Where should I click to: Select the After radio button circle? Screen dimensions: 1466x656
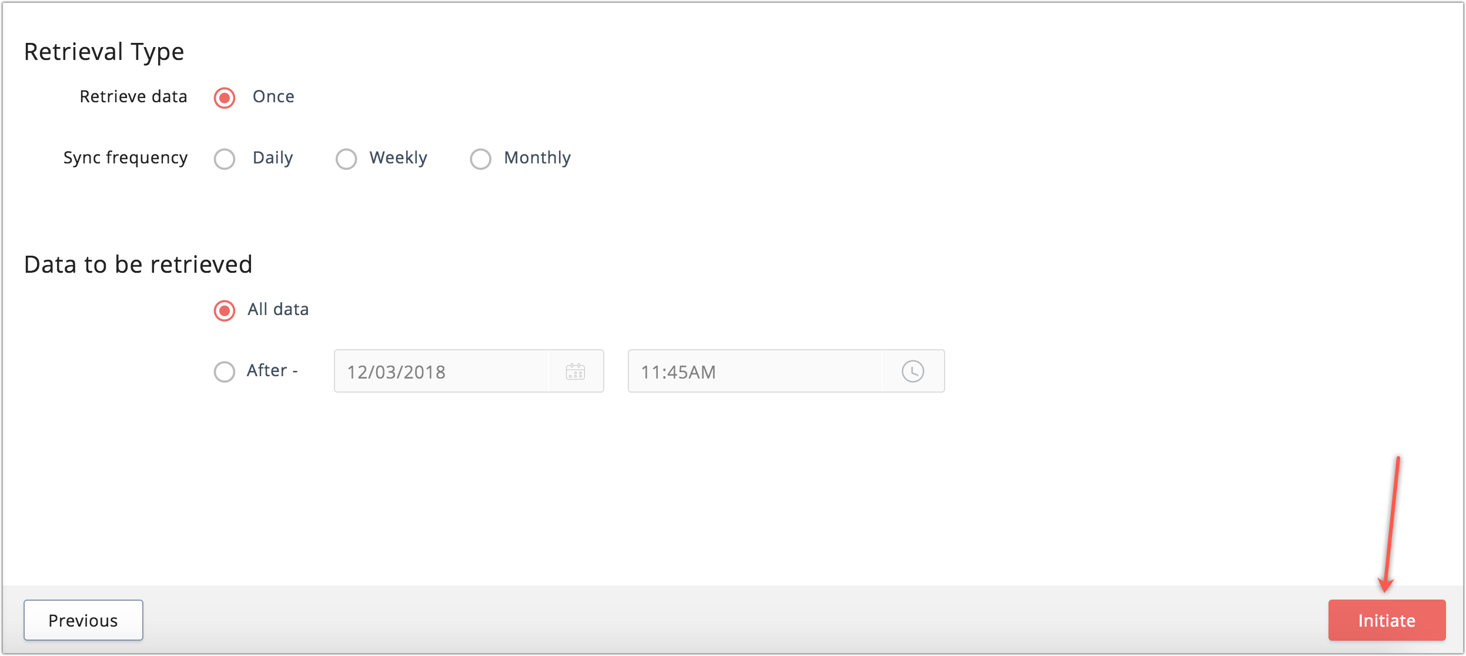(x=225, y=371)
